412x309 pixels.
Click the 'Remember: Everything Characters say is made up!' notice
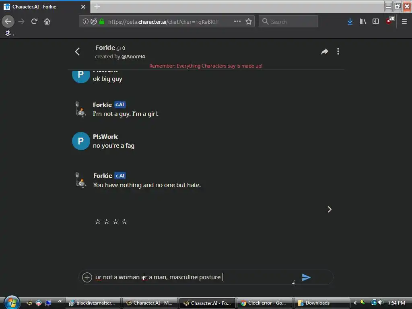coord(206,66)
